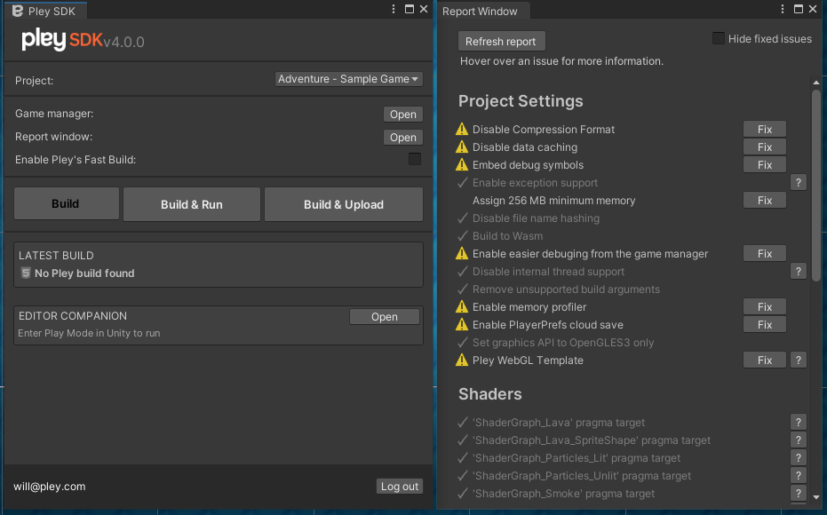Image resolution: width=827 pixels, height=515 pixels.
Task: Open help for Pley WebGL Template
Action: click(x=798, y=360)
